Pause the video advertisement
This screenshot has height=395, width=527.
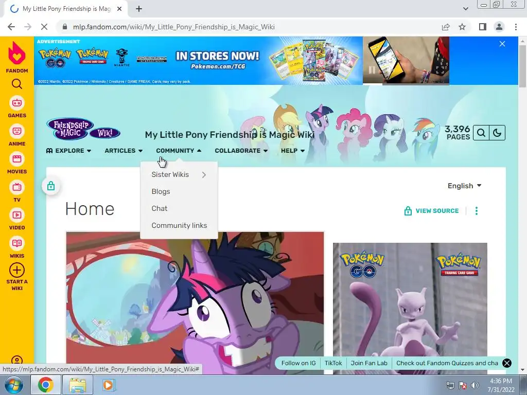(x=372, y=70)
